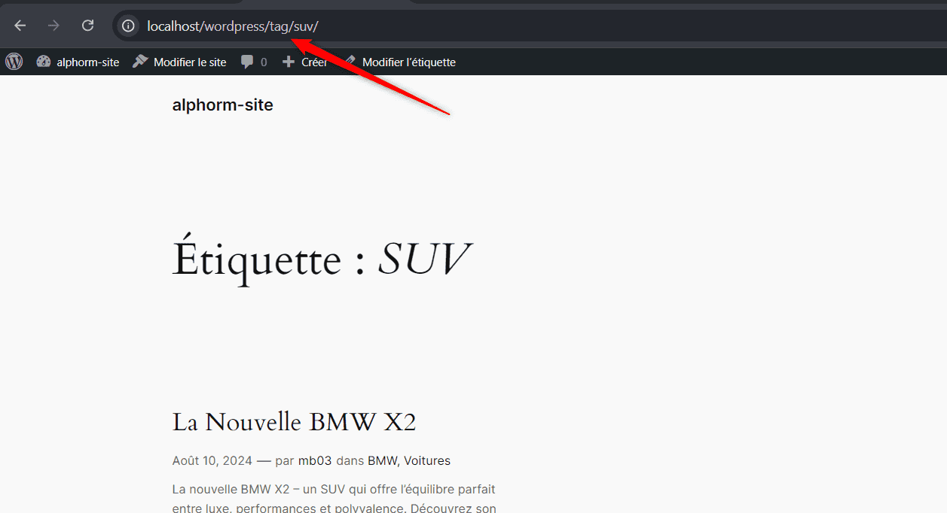The height and width of the screenshot is (513, 947).
Task: Open the post La Nouvelle BMW X2
Action: point(294,422)
